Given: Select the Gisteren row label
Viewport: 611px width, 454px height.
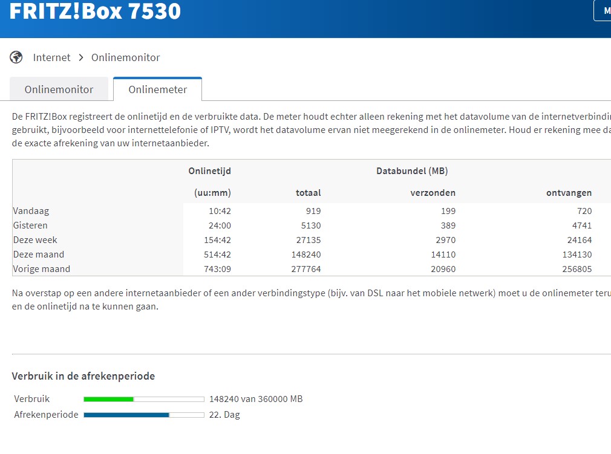Looking at the screenshot, I should (x=30, y=225).
